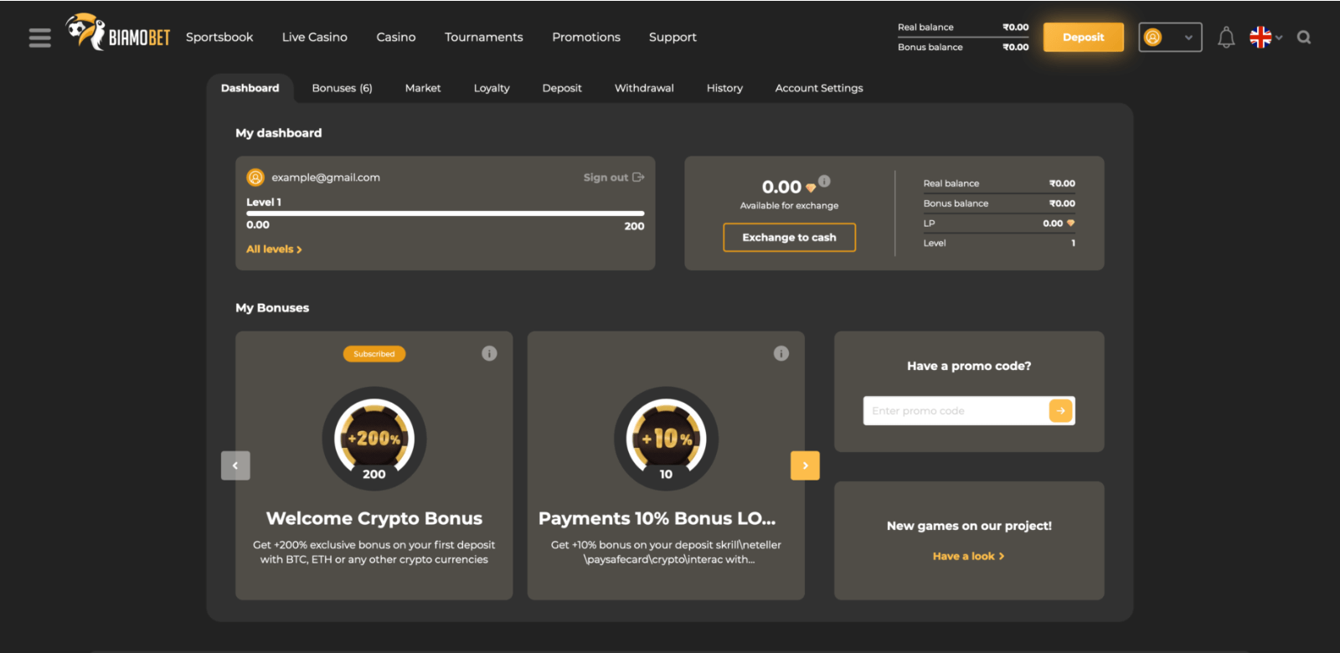
Task: Open the hamburger side menu
Action: (39, 38)
